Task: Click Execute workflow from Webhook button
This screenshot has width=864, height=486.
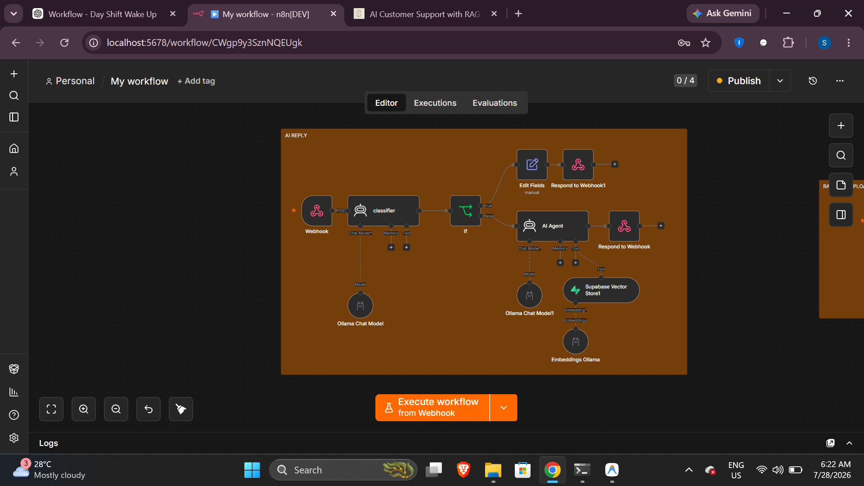Action: (x=432, y=408)
